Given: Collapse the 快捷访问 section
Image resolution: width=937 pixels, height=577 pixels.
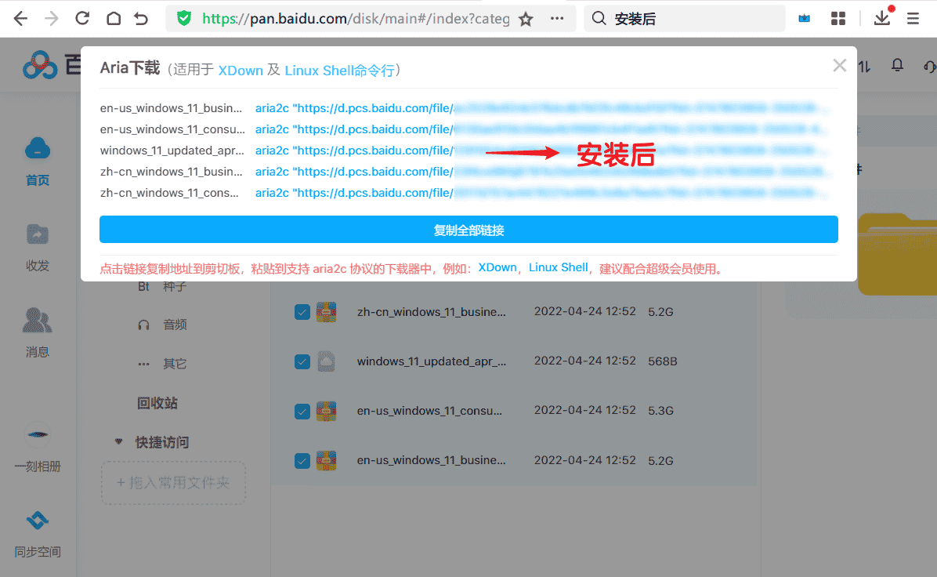Looking at the screenshot, I should pos(119,442).
